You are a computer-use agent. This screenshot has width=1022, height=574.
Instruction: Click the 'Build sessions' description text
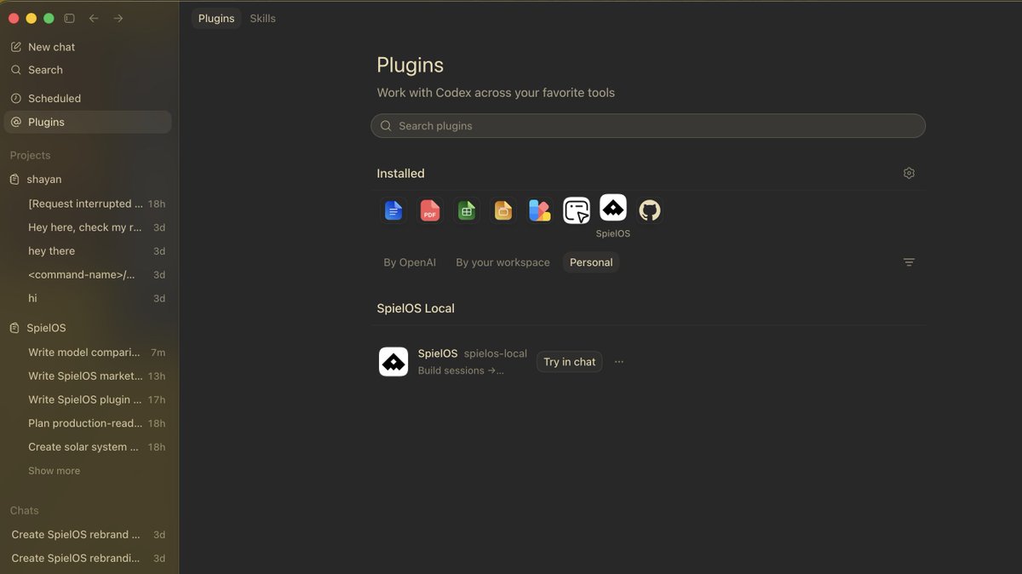point(461,370)
